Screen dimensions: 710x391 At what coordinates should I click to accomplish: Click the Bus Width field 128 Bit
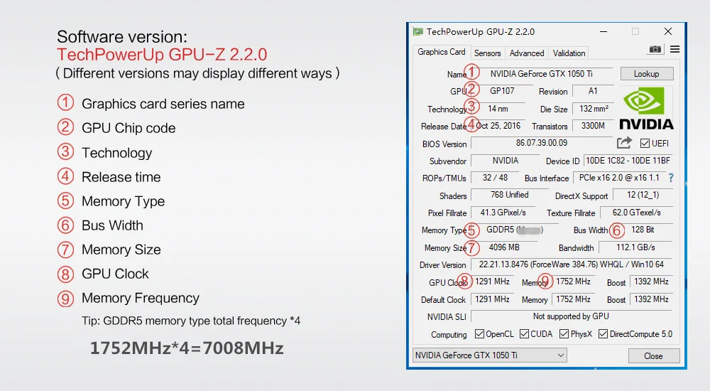(x=643, y=230)
